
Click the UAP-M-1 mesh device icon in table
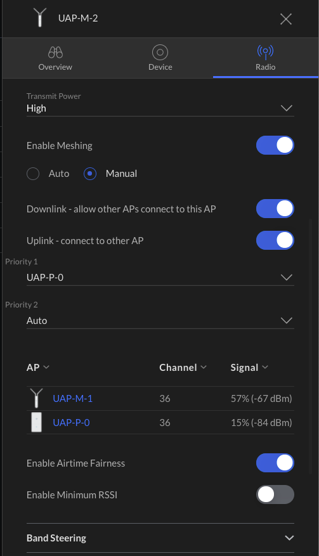point(36,398)
